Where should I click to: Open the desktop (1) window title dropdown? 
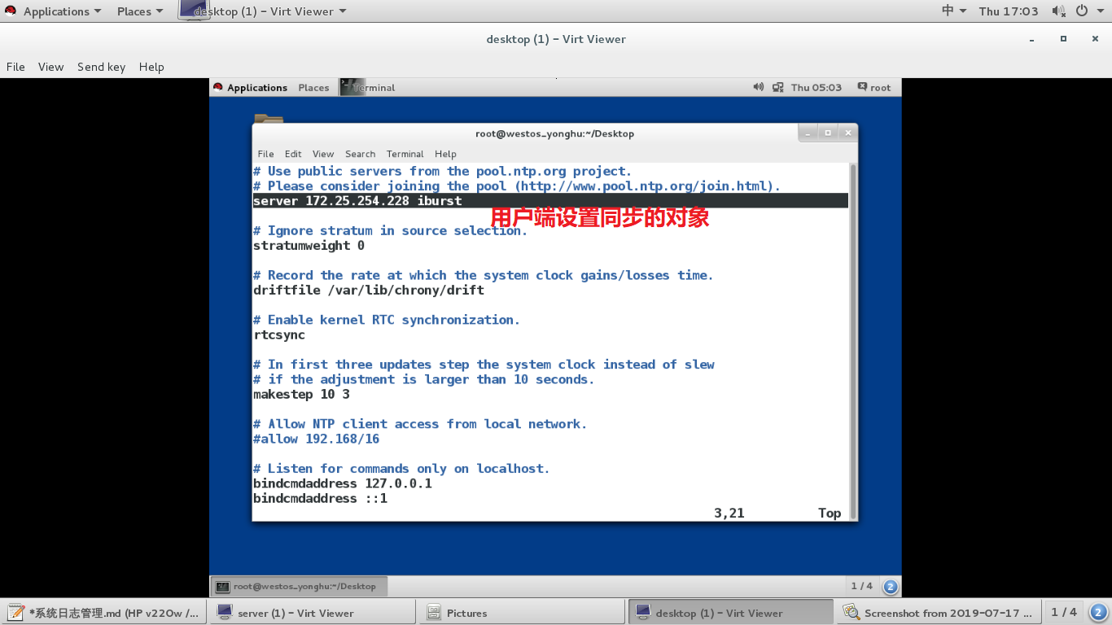[x=342, y=11]
